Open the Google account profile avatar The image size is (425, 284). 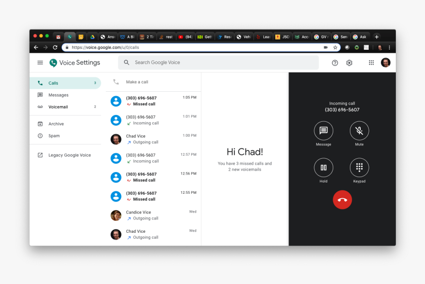pyautogui.click(x=385, y=63)
